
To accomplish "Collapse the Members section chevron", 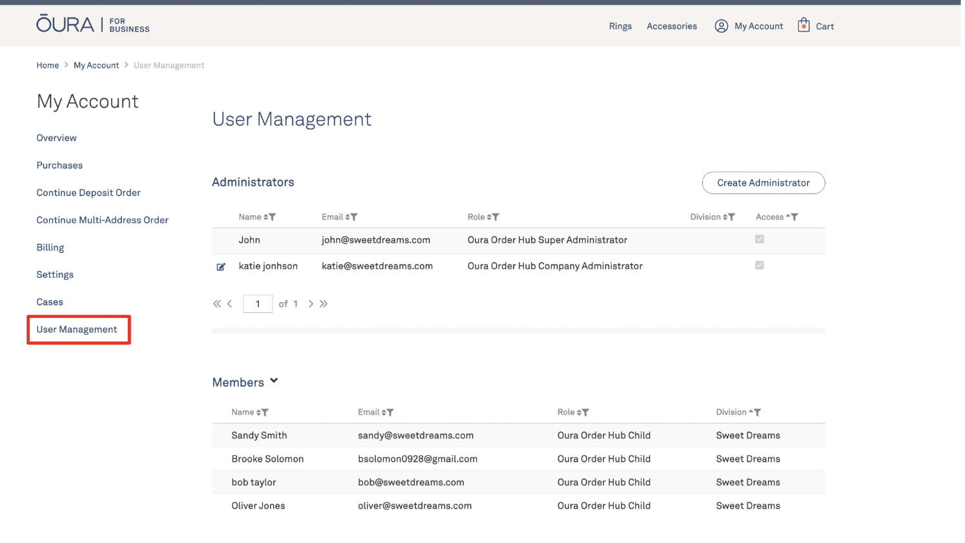I will tap(274, 381).
